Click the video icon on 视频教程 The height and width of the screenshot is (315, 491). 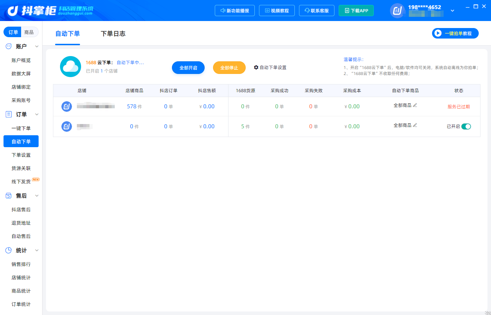pyautogui.click(x=267, y=11)
